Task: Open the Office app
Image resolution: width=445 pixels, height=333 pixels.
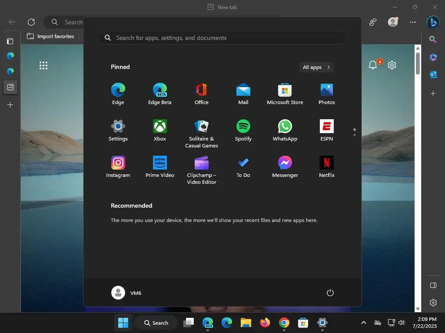Action: tap(202, 94)
